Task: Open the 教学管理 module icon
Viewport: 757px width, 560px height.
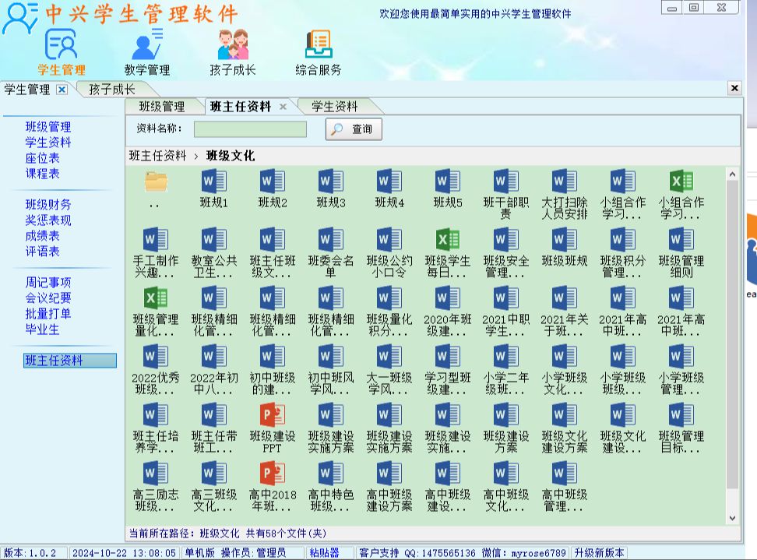Action: tap(148, 47)
